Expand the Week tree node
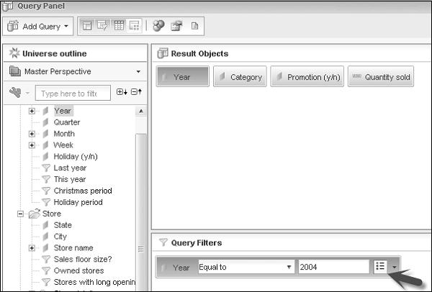This screenshot has width=432, height=292. 32,145
